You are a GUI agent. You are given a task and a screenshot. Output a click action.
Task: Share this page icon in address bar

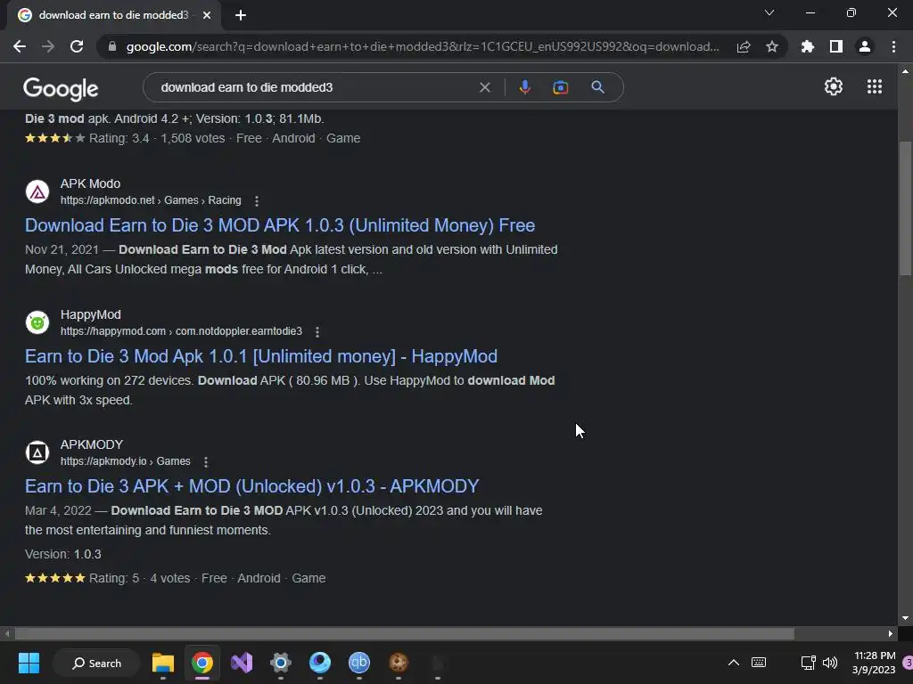pos(743,46)
